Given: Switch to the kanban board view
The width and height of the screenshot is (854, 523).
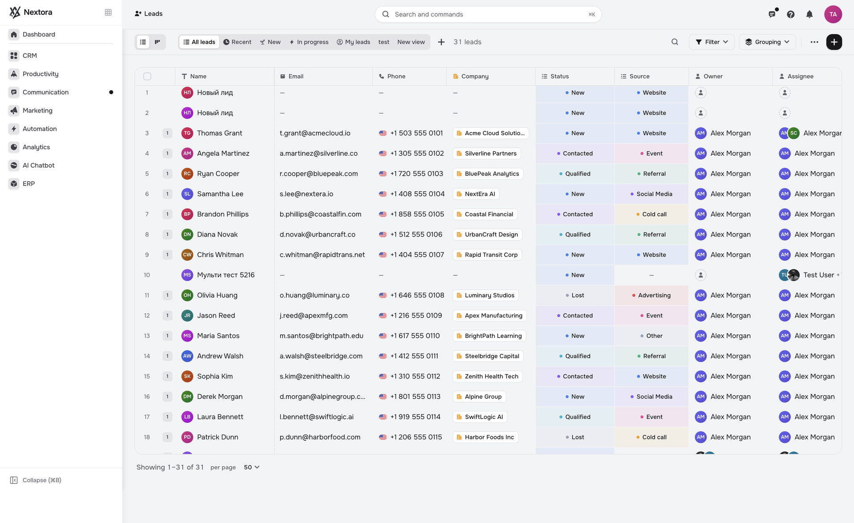Looking at the screenshot, I should tap(157, 42).
